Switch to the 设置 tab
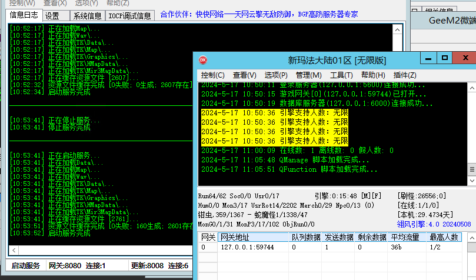 tap(52, 16)
